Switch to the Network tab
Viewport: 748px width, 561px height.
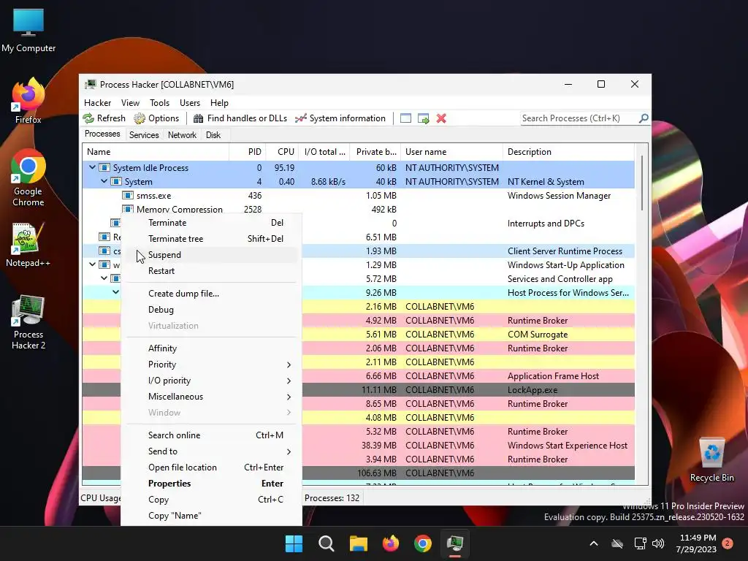182,135
